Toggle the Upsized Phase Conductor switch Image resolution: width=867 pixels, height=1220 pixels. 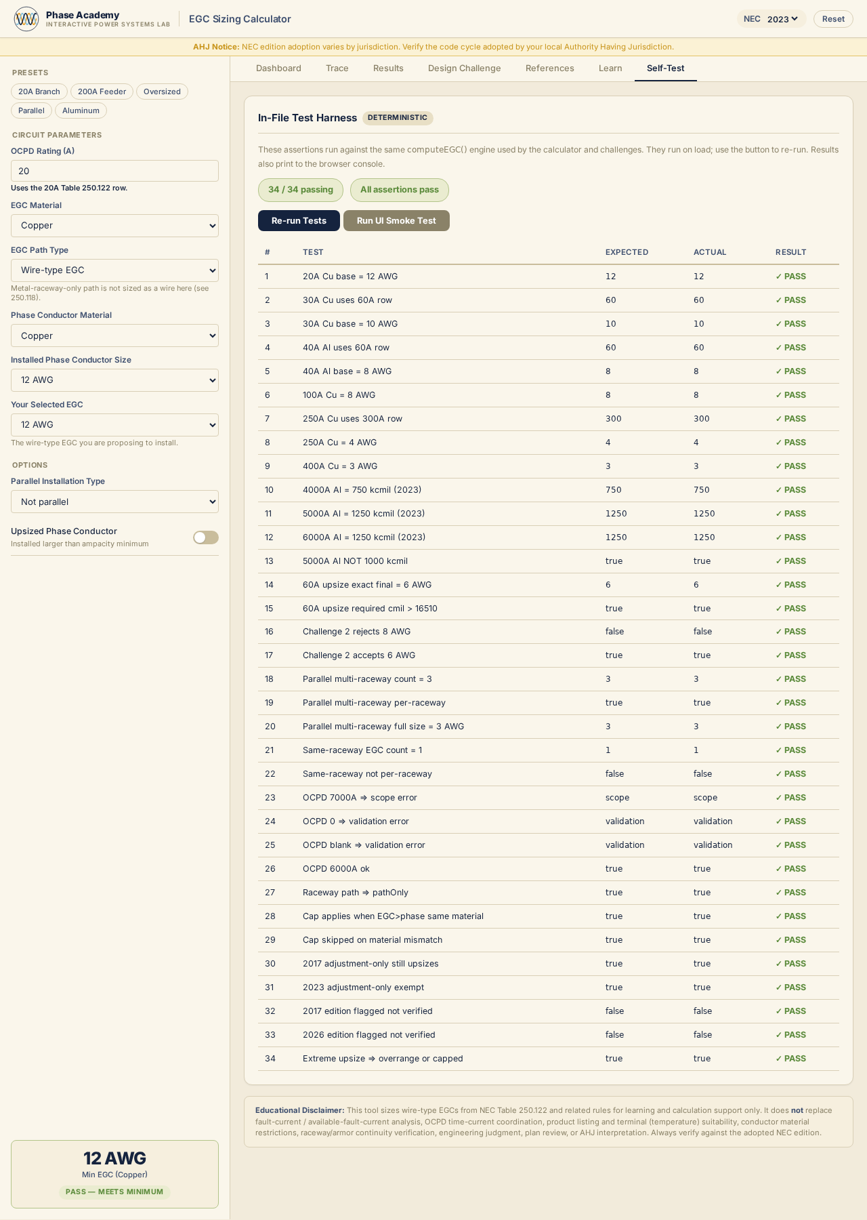click(x=206, y=537)
